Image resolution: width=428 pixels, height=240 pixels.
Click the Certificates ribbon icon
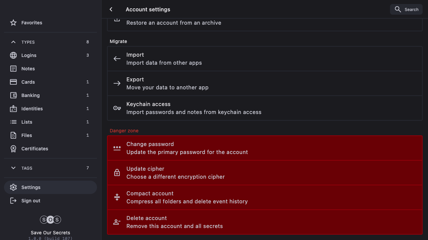click(13, 149)
